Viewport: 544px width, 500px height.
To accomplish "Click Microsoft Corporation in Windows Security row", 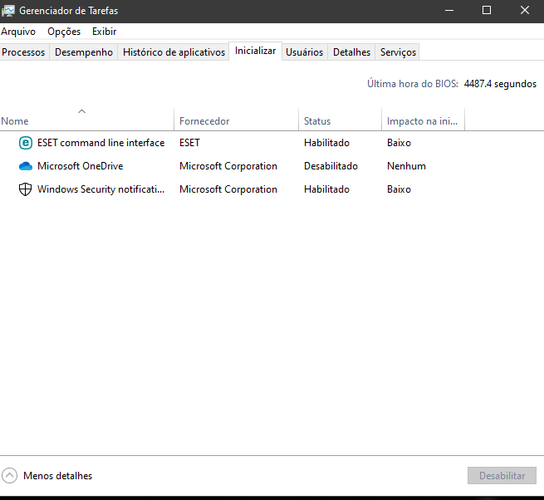I will pos(228,189).
